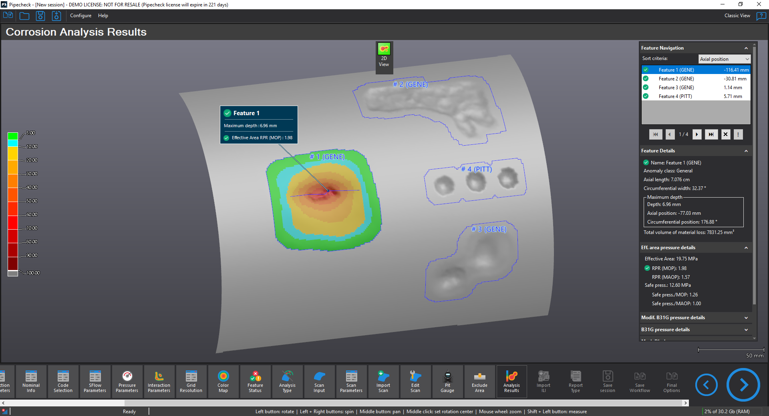Click the green swatch on color scale
Screen dimensions: 769x416
[13, 136]
